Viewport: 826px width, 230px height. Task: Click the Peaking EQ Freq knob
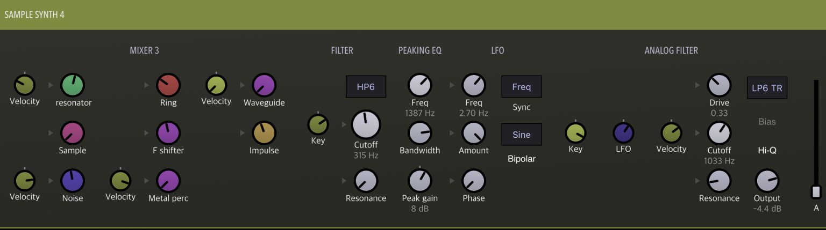point(420,85)
